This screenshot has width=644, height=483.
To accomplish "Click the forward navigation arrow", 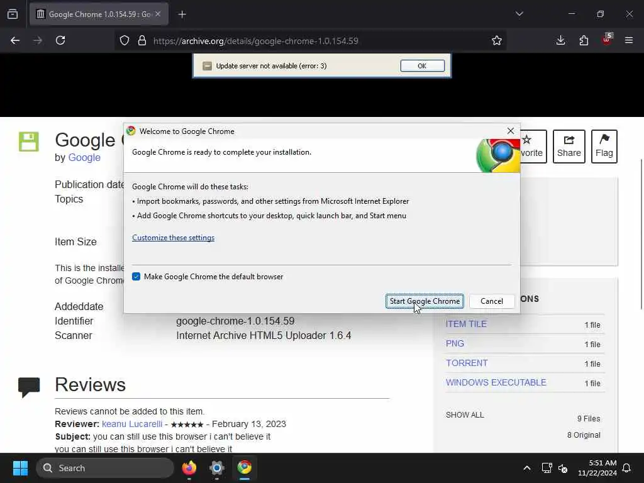I will (x=38, y=40).
